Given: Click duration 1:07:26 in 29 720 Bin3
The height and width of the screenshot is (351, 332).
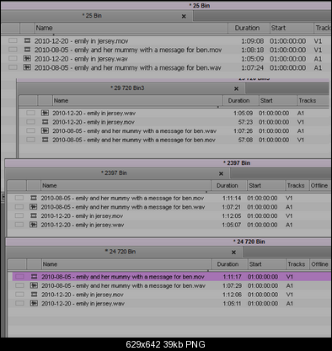Looking at the screenshot, I should coord(244,131).
